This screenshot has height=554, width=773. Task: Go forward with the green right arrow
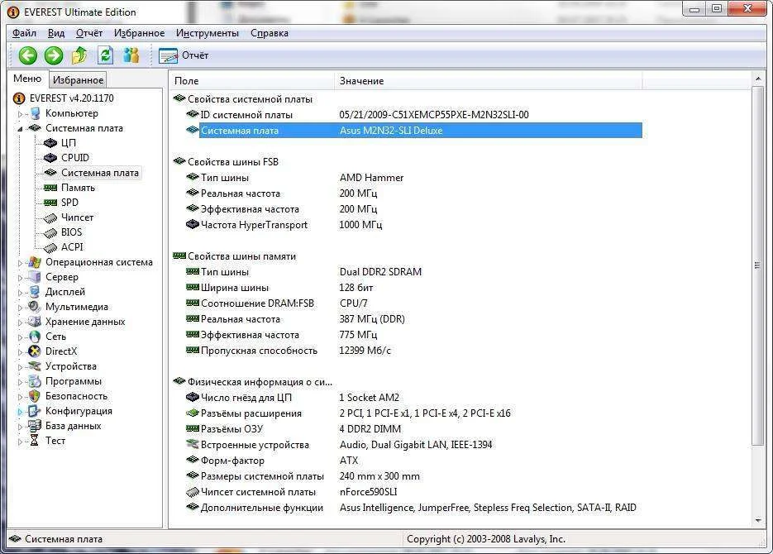54,55
